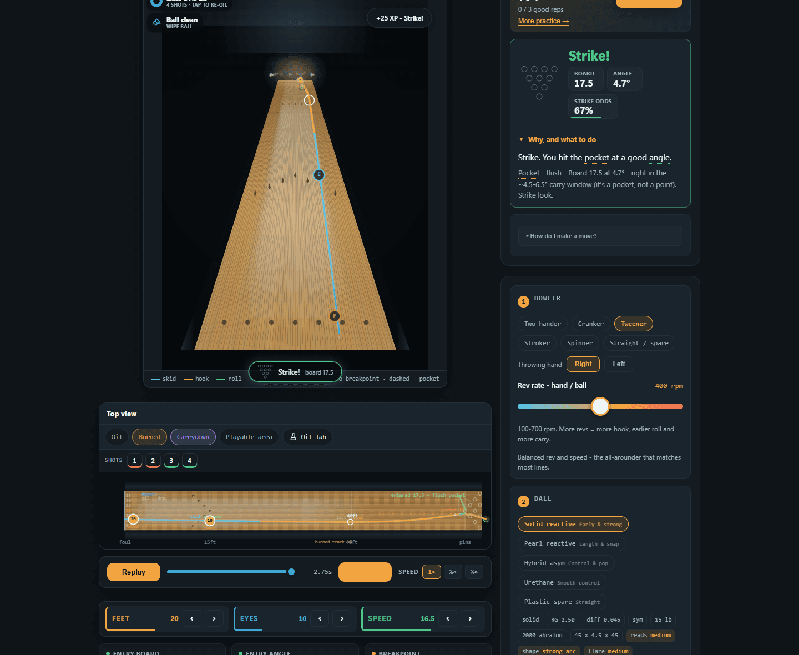Decrease SPEED with left arrow
This screenshot has width=799, height=655.
tap(448, 618)
